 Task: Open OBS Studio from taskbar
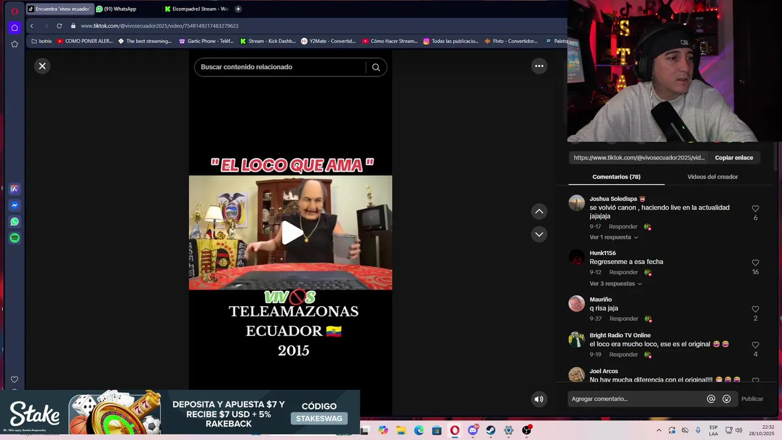click(527, 430)
